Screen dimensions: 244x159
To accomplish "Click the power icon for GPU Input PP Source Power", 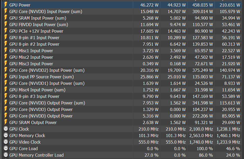I will [x=5, y=77].
